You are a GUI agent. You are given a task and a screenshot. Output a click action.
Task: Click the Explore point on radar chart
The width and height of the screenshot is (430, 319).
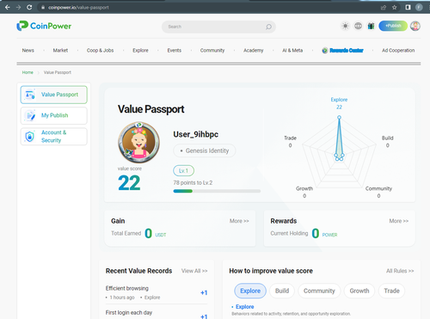(x=339, y=117)
